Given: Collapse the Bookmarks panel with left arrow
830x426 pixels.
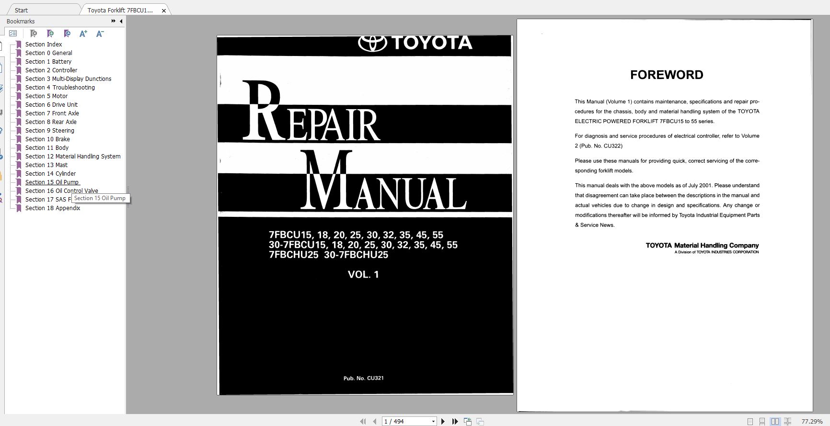Looking at the screenshot, I should (121, 21).
